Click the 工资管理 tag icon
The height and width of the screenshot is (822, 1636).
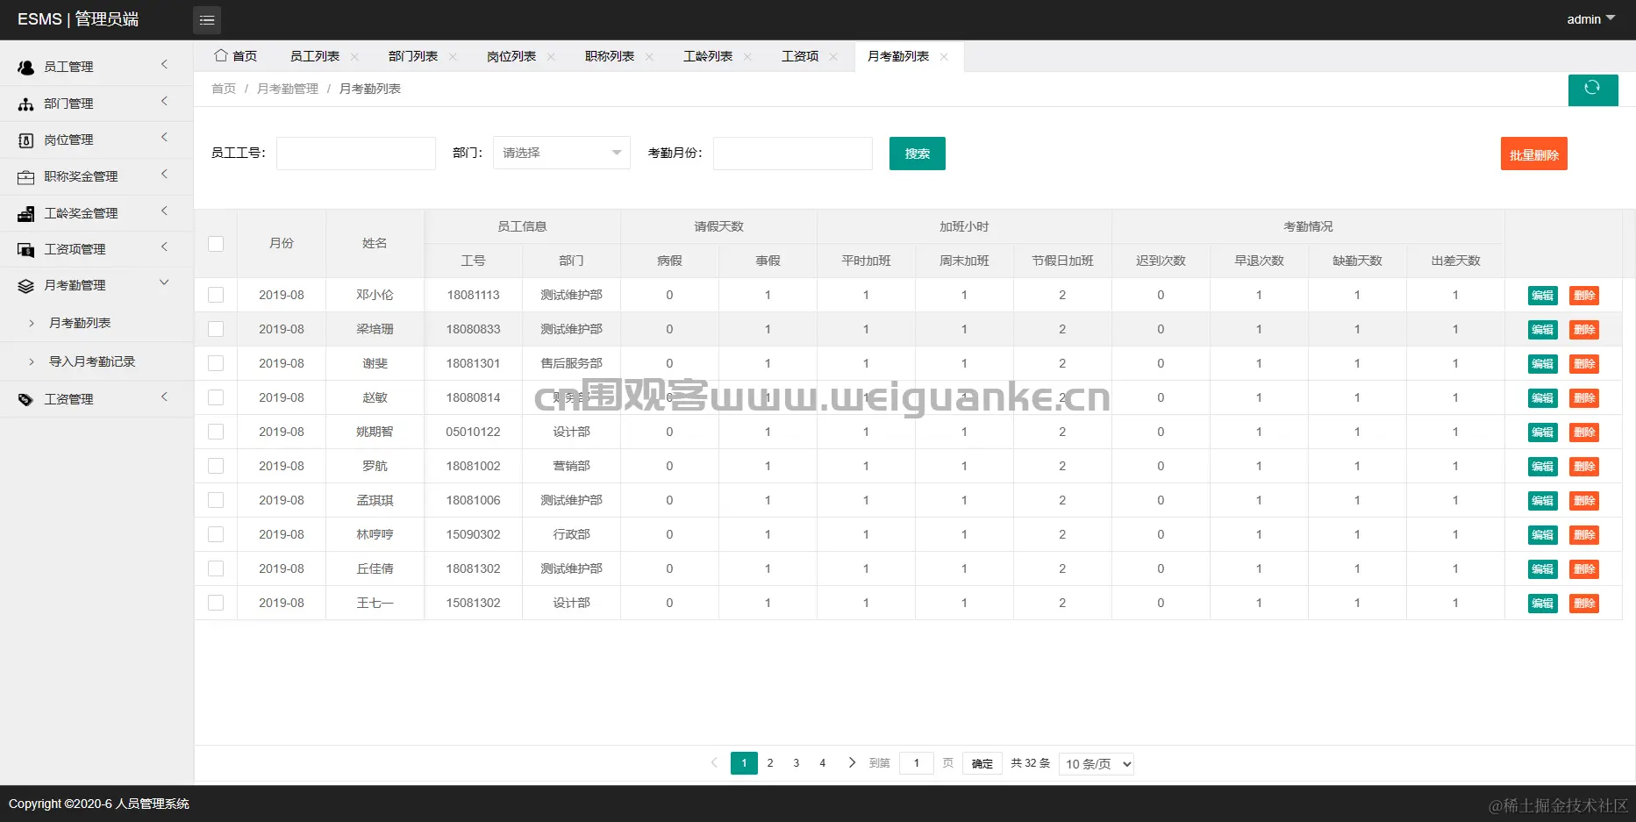click(x=26, y=399)
